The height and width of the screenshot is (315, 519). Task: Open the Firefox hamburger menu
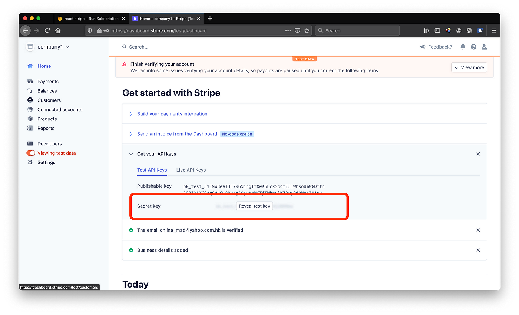pos(494,30)
